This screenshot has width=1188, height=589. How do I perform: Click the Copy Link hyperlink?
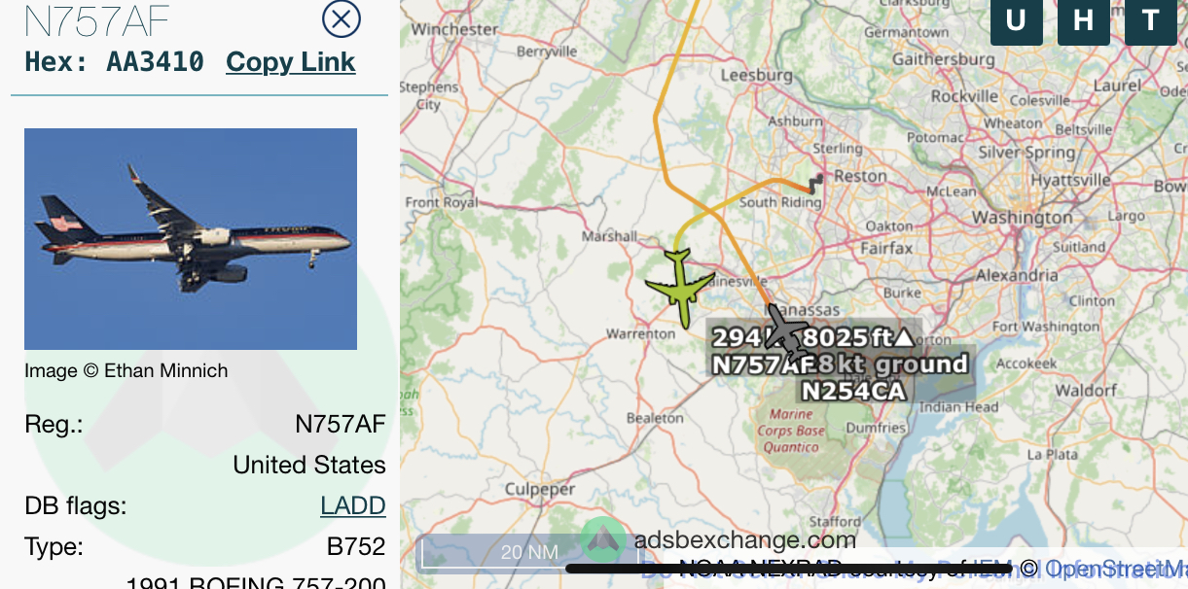coord(291,62)
